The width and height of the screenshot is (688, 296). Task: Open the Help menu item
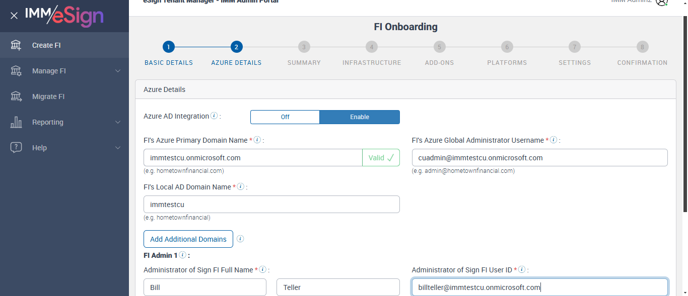(x=64, y=148)
